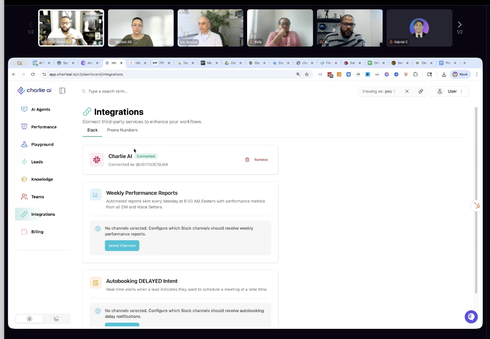
Task: Open the User account dropdown
Action: coord(449,91)
